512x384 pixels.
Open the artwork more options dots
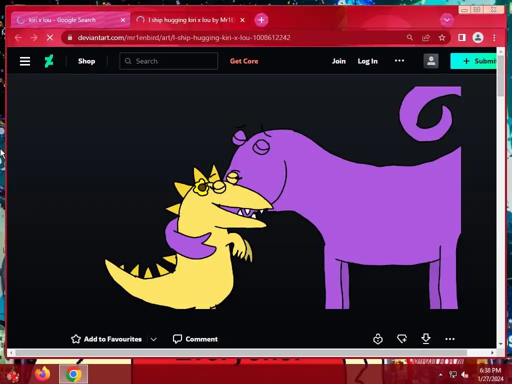coord(450,339)
